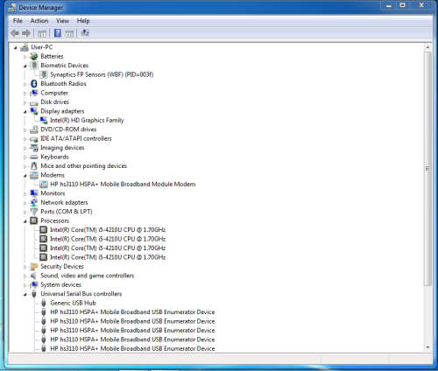Click the Display adapters category icon
Screen dimensions: 438x371
pos(34,111)
